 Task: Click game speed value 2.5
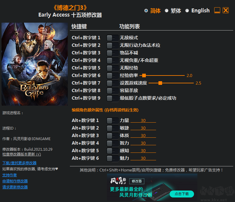pyautogui.click(x=198, y=83)
